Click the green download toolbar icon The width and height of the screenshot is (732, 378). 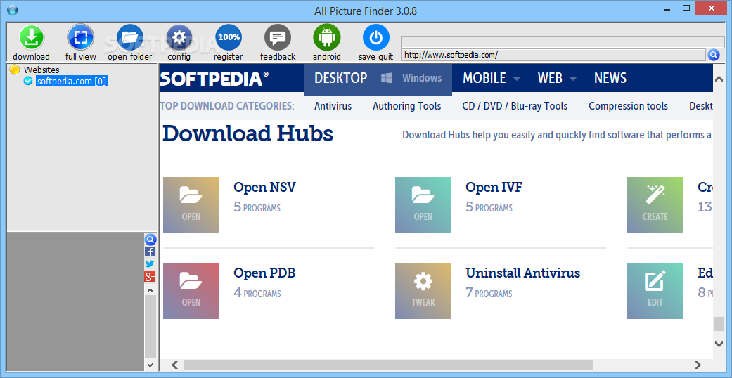tap(31, 37)
